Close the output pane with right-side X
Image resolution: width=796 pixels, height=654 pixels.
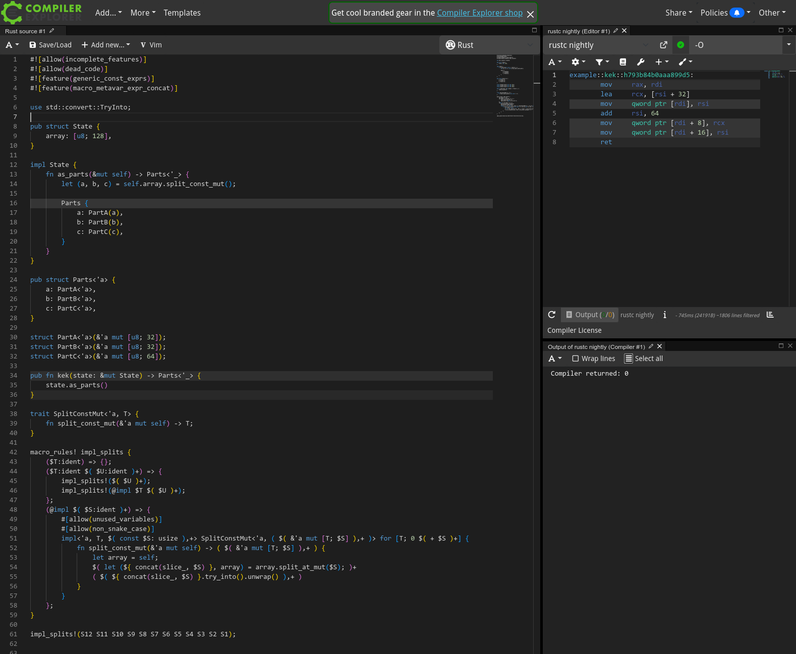(x=790, y=346)
